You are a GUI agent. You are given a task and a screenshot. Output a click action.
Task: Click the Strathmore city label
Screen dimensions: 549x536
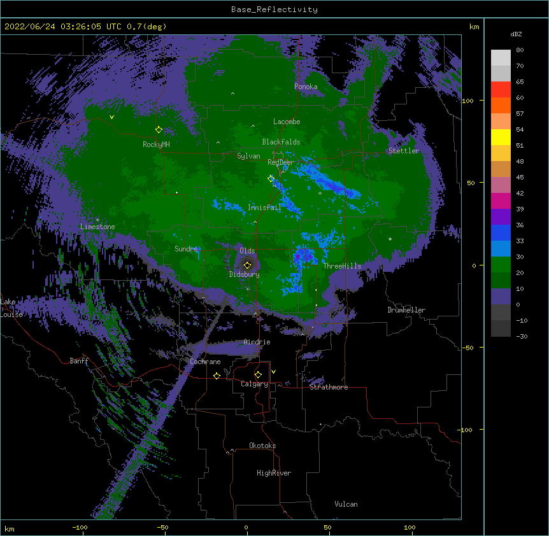pos(329,387)
